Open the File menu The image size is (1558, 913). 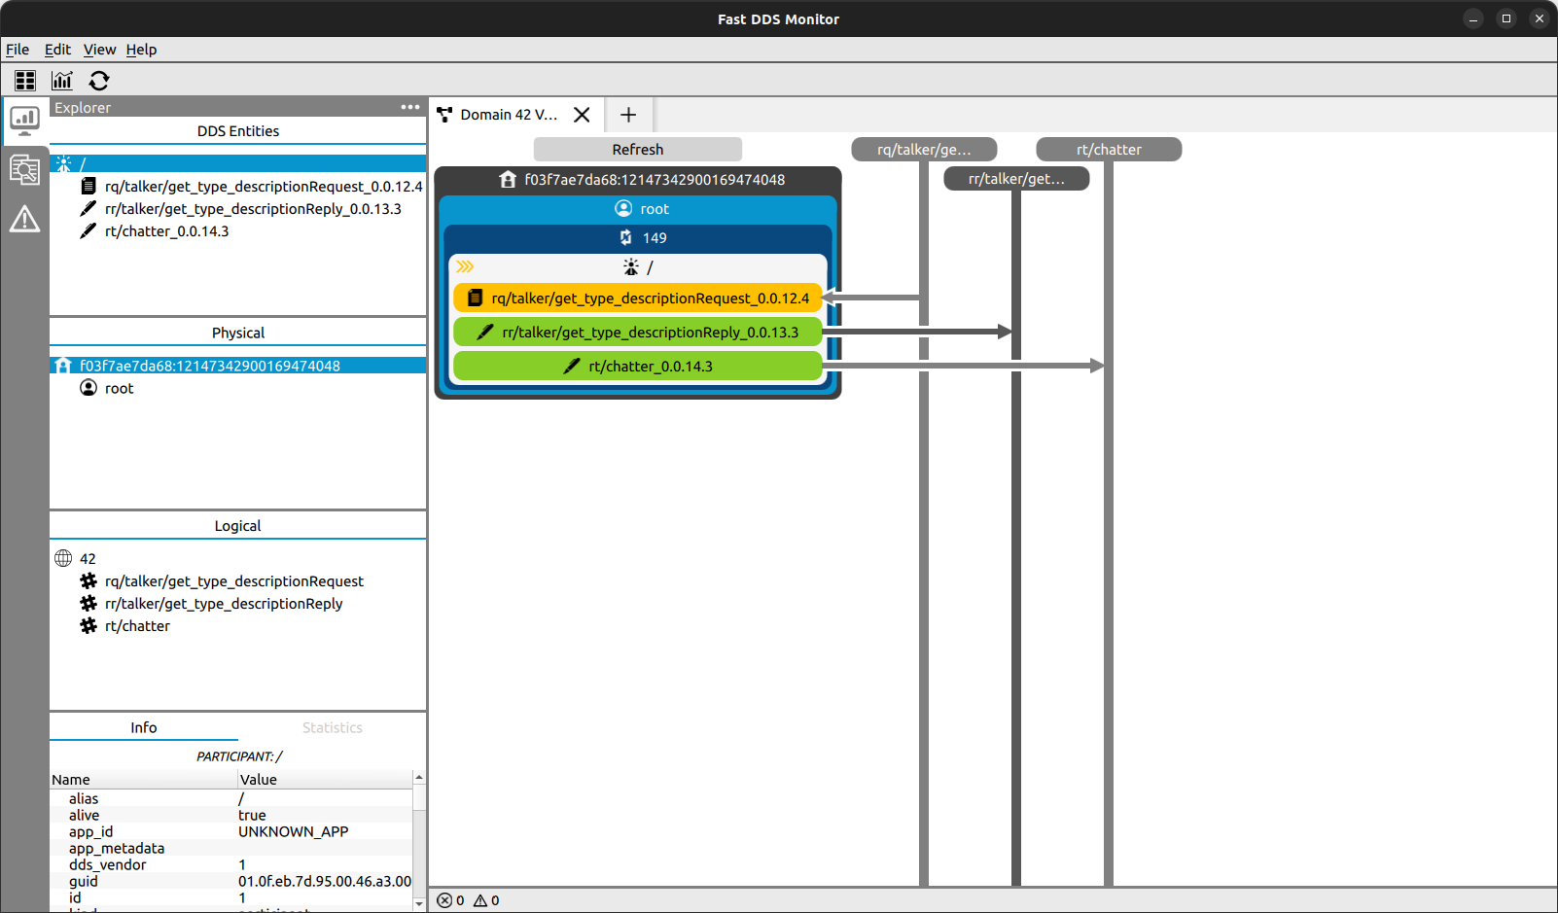pyautogui.click(x=18, y=50)
